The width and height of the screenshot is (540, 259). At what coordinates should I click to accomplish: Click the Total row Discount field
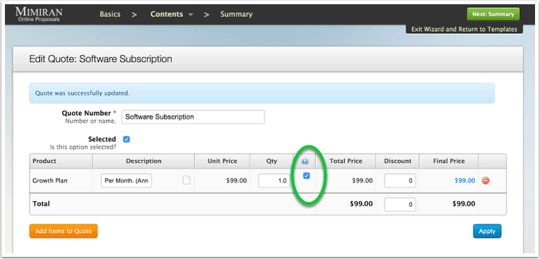coord(400,205)
